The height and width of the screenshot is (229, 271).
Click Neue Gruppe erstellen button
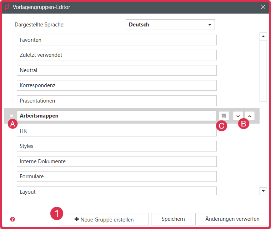pyautogui.click(x=104, y=219)
